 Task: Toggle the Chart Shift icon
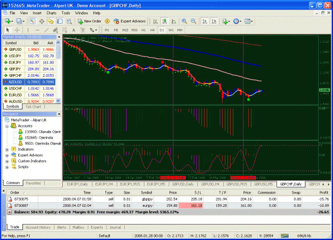pos(214,21)
